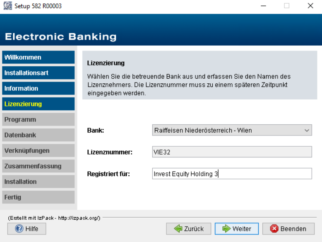Click the green back arrow icon on Zurück
This screenshot has height=242, width=322.
pos(178,229)
